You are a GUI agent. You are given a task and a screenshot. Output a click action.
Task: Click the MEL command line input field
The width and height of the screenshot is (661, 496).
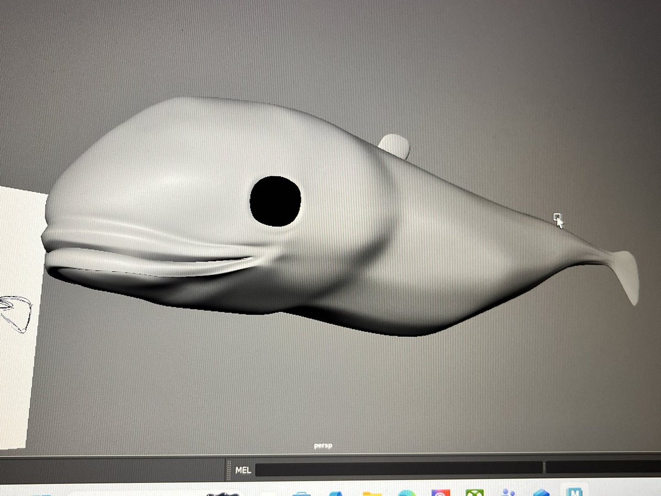pos(398,468)
